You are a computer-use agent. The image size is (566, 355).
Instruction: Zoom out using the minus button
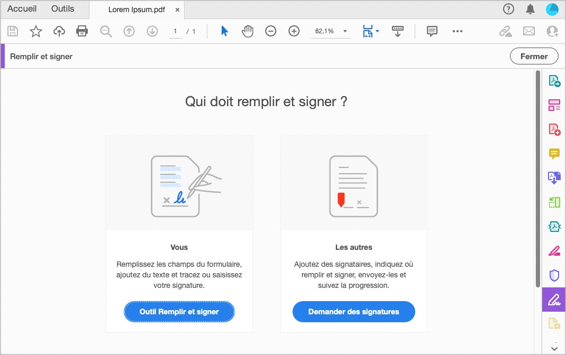[270, 31]
